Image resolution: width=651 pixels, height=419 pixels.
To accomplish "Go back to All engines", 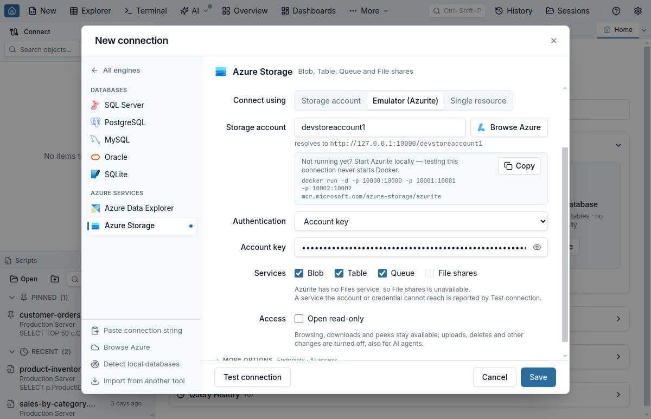I will coord(116,70).
